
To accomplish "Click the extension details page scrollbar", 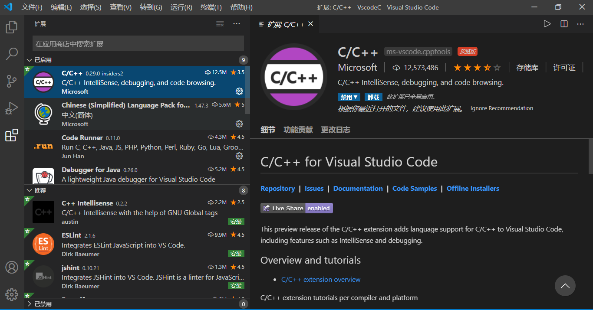I will pos(590,156).
